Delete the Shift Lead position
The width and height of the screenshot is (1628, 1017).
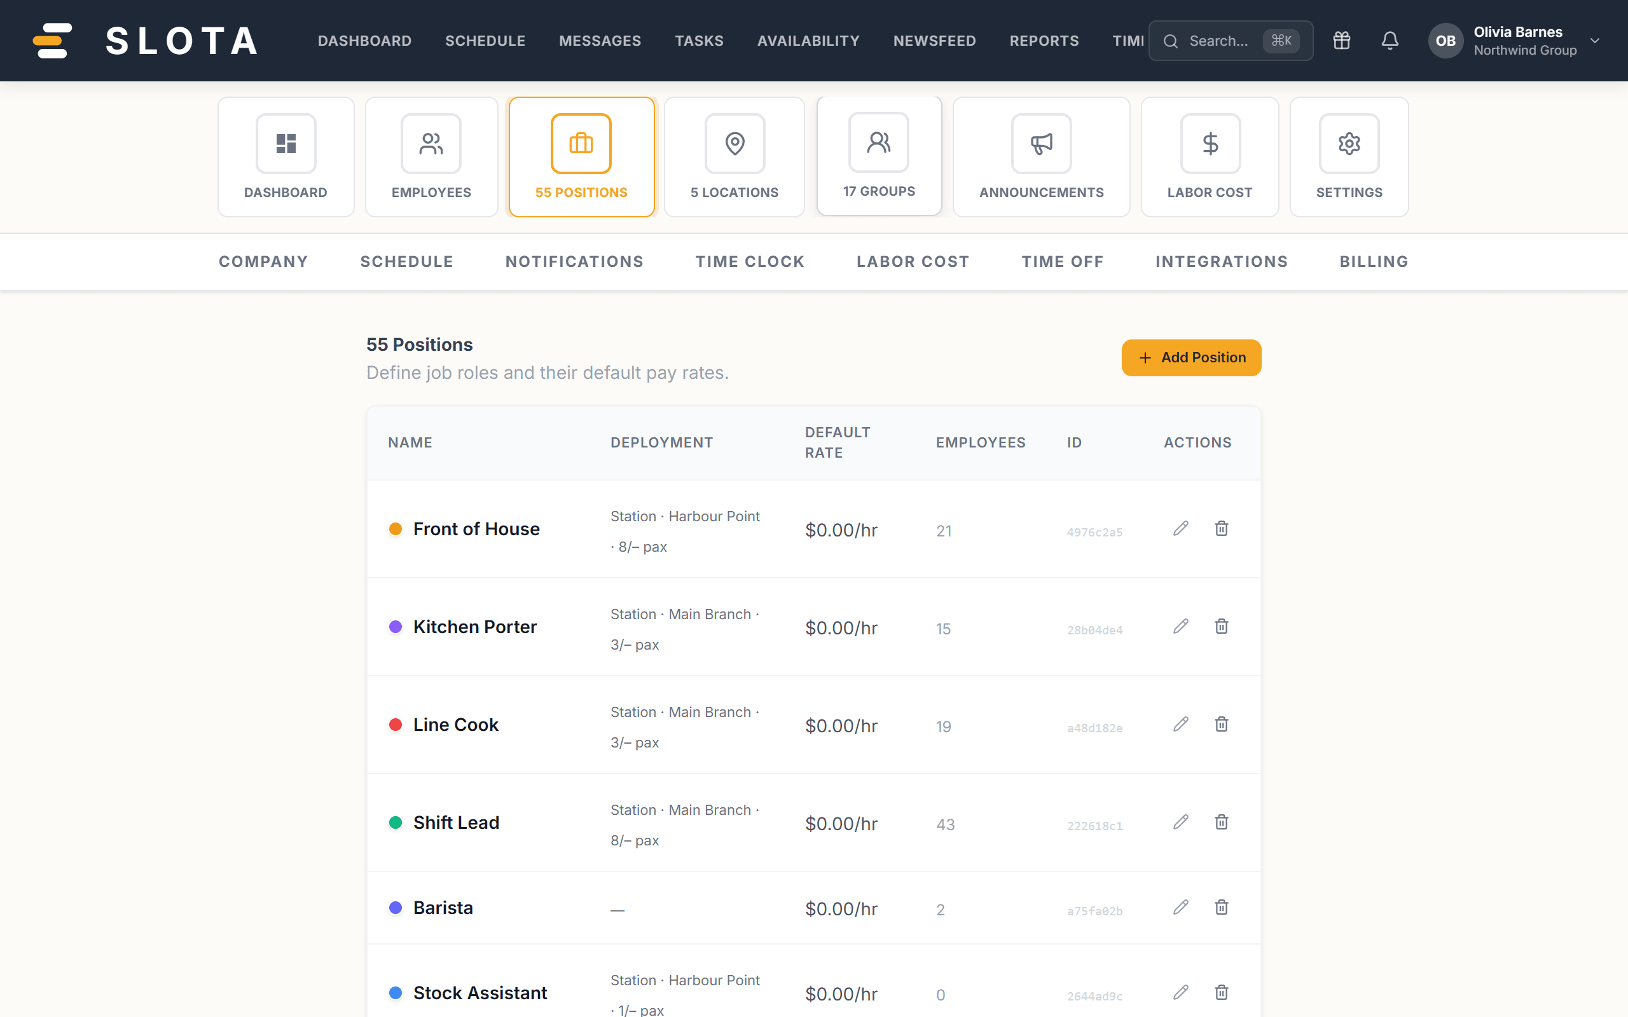(x=1222, y=822)
